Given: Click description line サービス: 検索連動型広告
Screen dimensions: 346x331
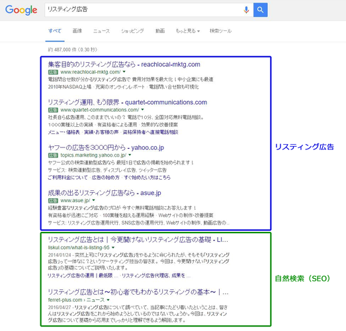Looking at the screenshot, I should [x=107, y=170].
